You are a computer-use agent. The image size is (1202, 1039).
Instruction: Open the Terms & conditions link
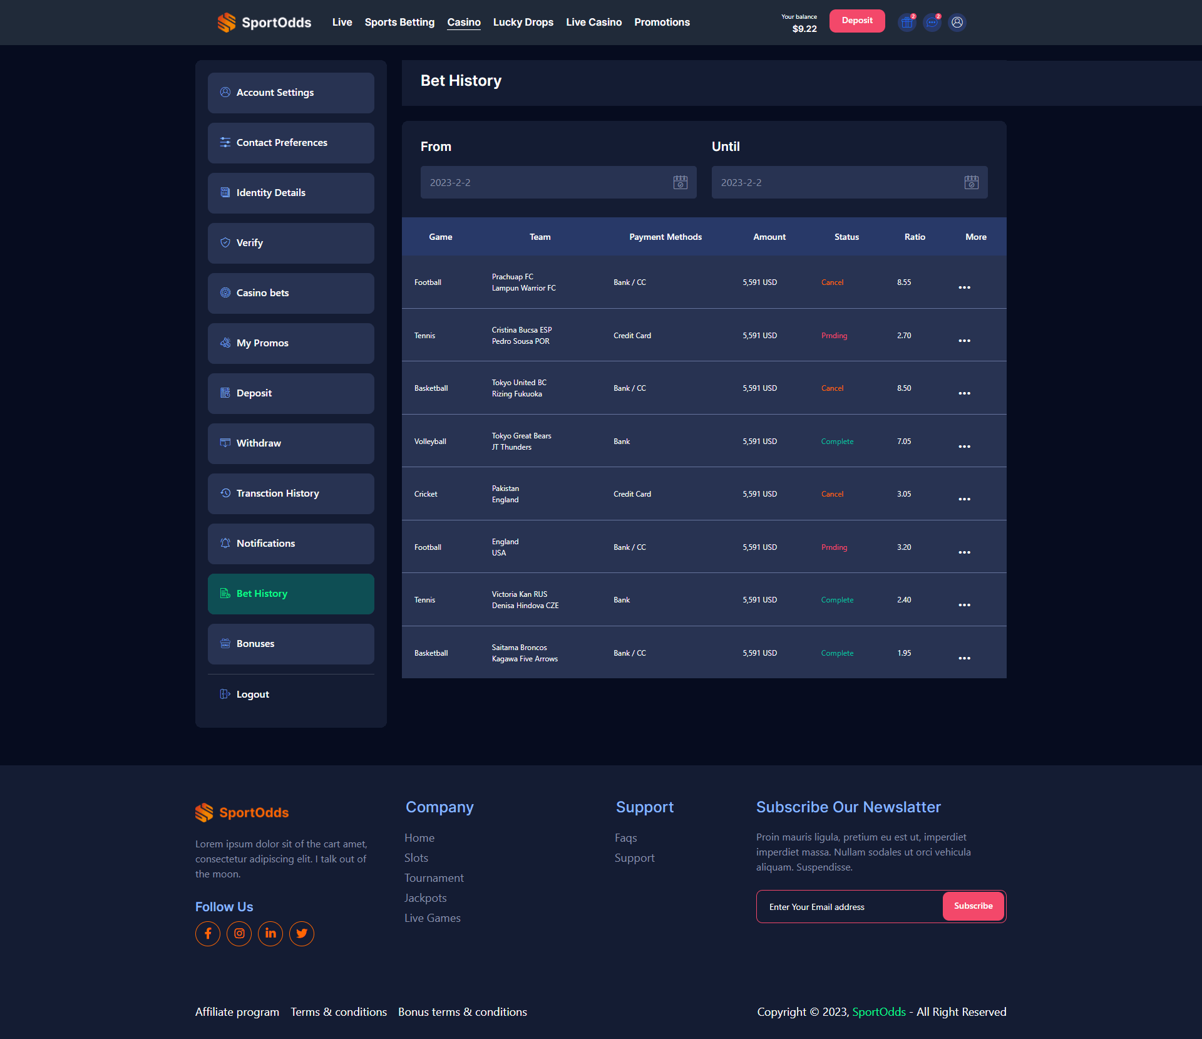pos(339,1012)
